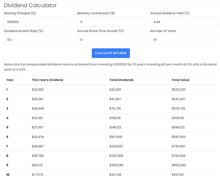Select the Total Dividends column header
Screen dimensions: 220x181
(121, 80)
